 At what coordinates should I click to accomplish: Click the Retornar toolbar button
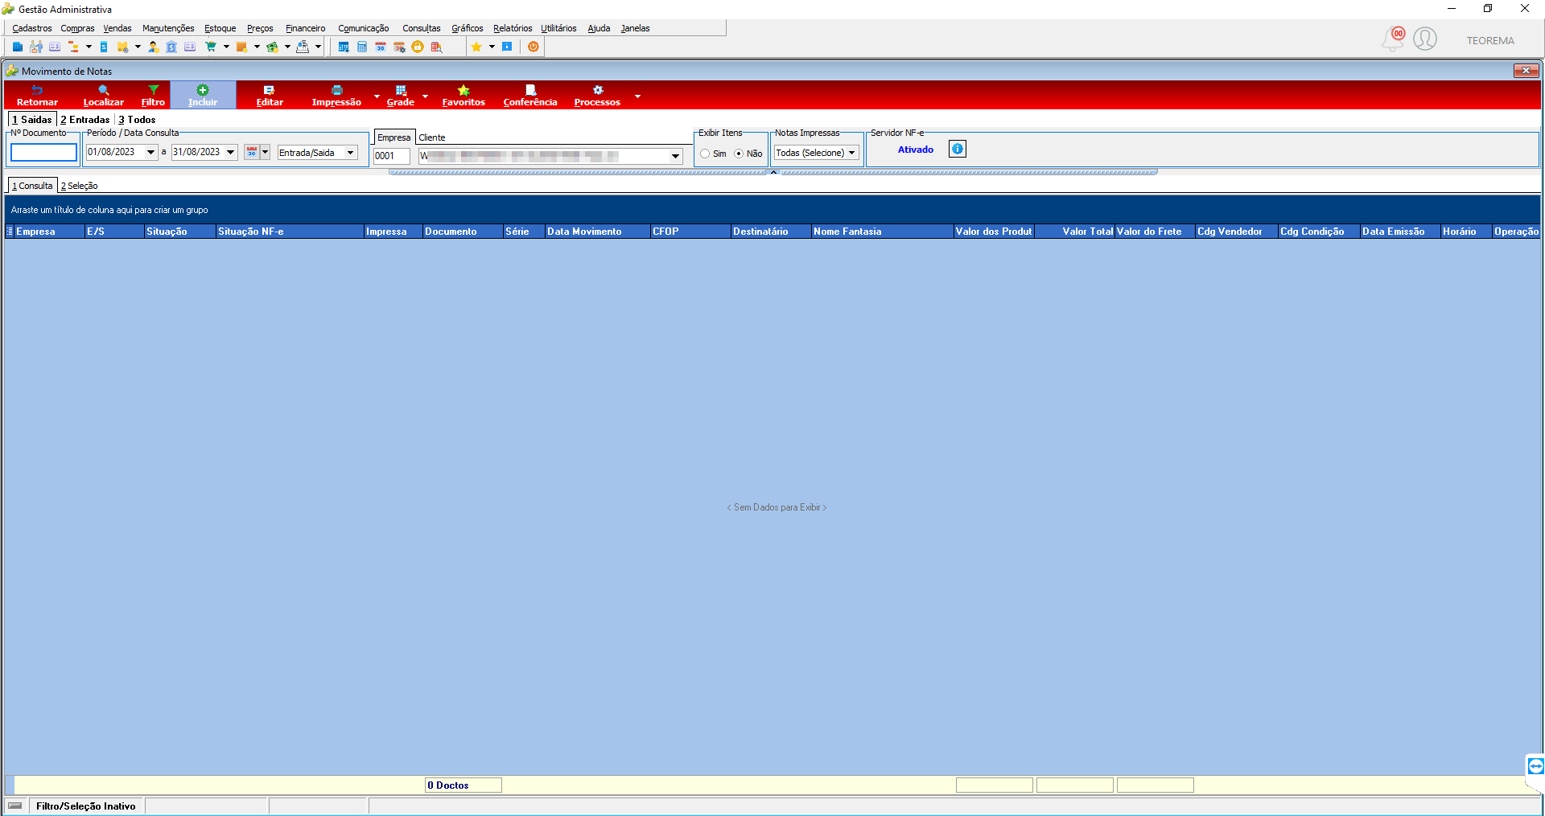(x=37, y=96)
